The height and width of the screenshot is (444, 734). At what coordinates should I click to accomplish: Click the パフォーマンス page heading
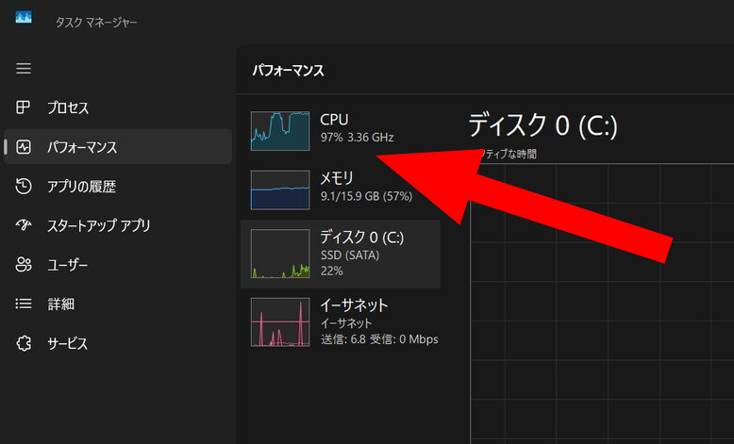click(288, 71)
